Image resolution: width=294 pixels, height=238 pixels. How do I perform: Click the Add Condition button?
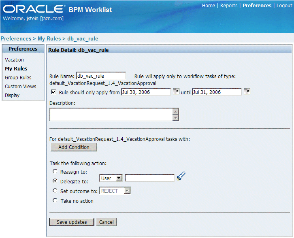[x=74, y=147]
